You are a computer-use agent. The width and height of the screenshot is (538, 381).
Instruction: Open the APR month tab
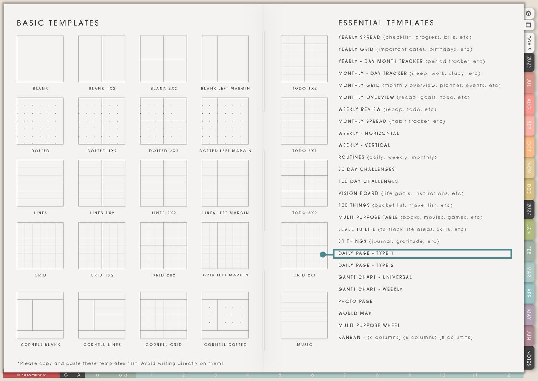[x=529, y=293]
